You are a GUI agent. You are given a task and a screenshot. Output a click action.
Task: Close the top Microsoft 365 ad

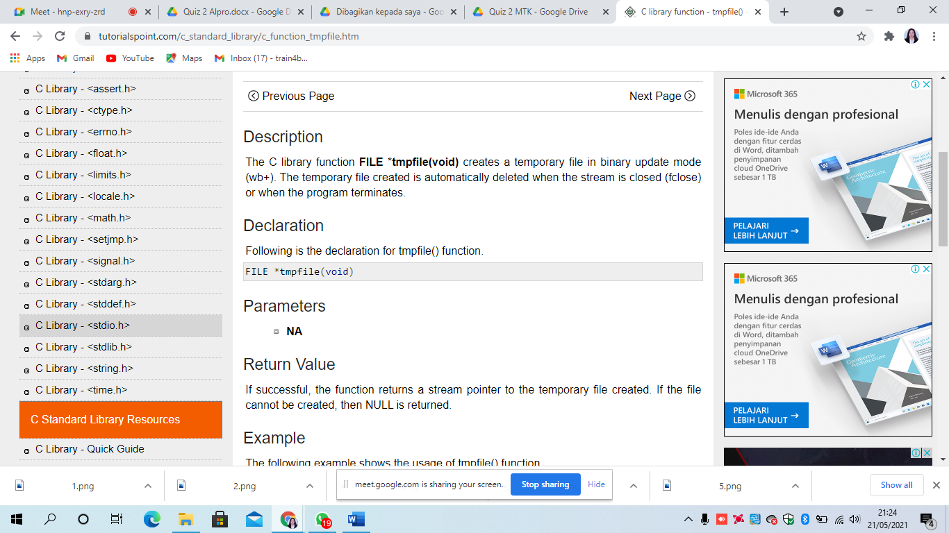(x=926, y=85)
